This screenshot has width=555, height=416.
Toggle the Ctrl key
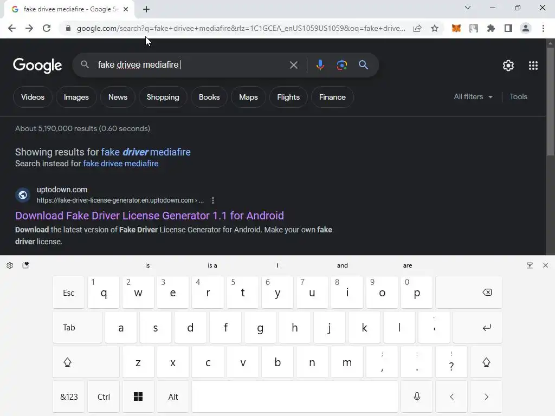(104, 396)
